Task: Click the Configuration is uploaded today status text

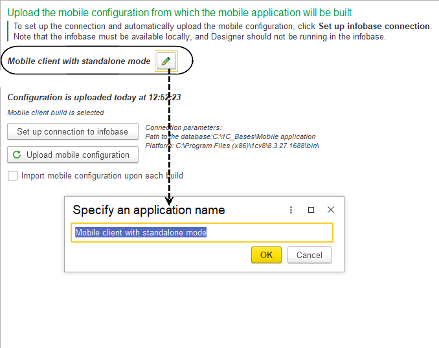Action: click(94, 98)
